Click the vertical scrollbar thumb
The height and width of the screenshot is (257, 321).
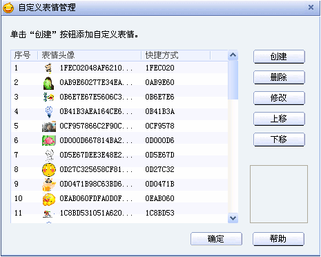[x=233, y=80]
